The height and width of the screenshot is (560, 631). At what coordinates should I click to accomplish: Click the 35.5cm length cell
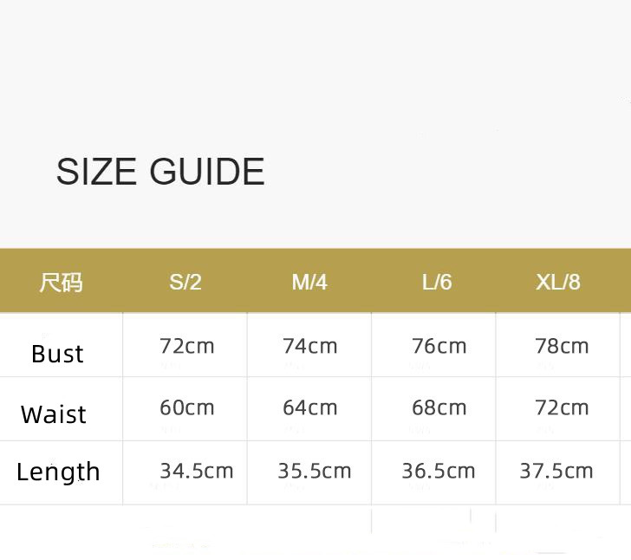314,471
